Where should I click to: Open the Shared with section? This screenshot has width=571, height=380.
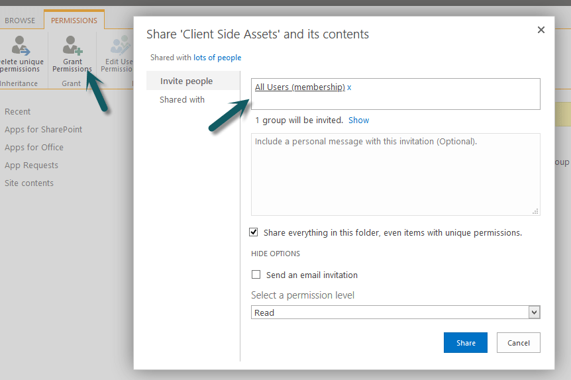click(x=182, y=99)
